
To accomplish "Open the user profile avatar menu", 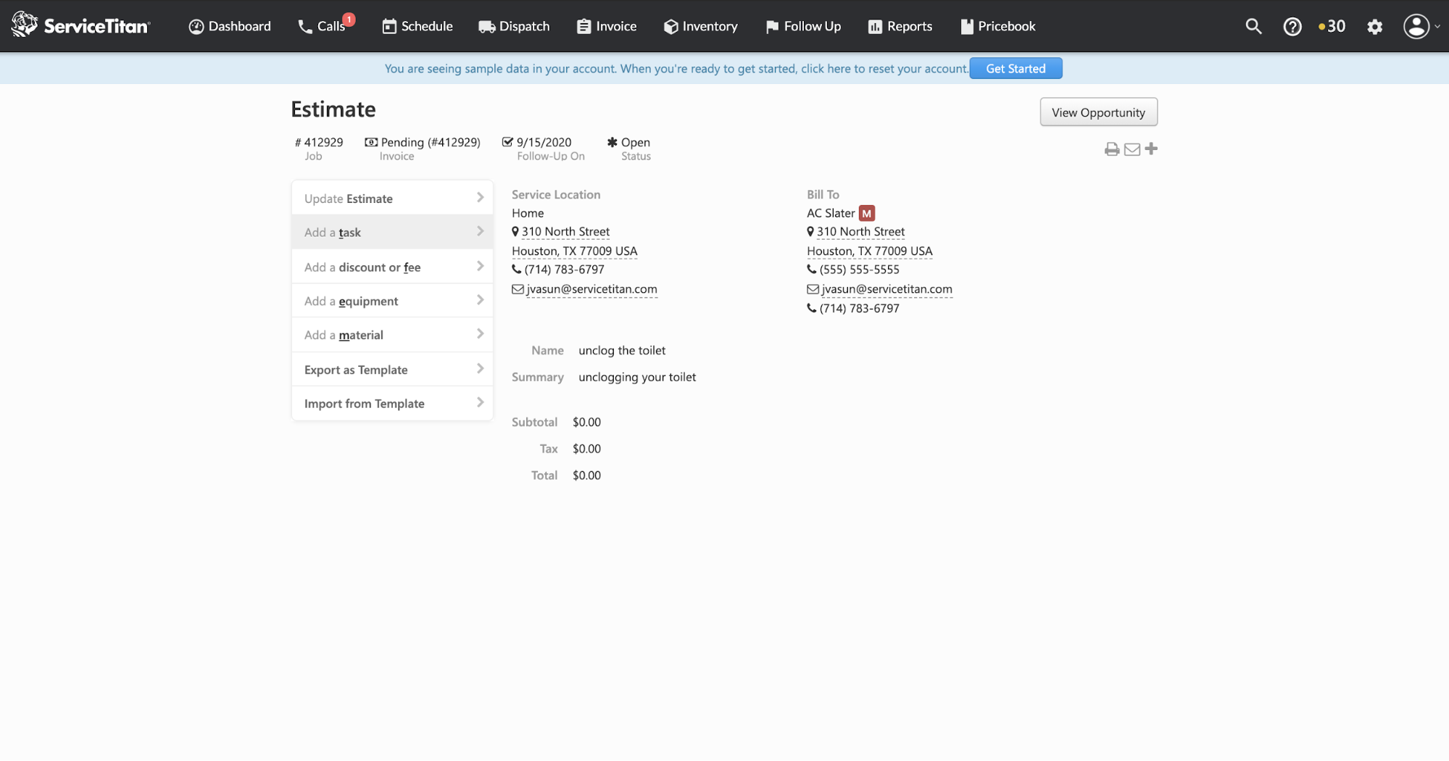I will pos(1421,27).
